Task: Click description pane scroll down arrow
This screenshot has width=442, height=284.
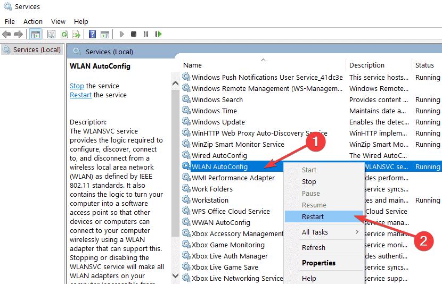Action: (x=175, y=275)
